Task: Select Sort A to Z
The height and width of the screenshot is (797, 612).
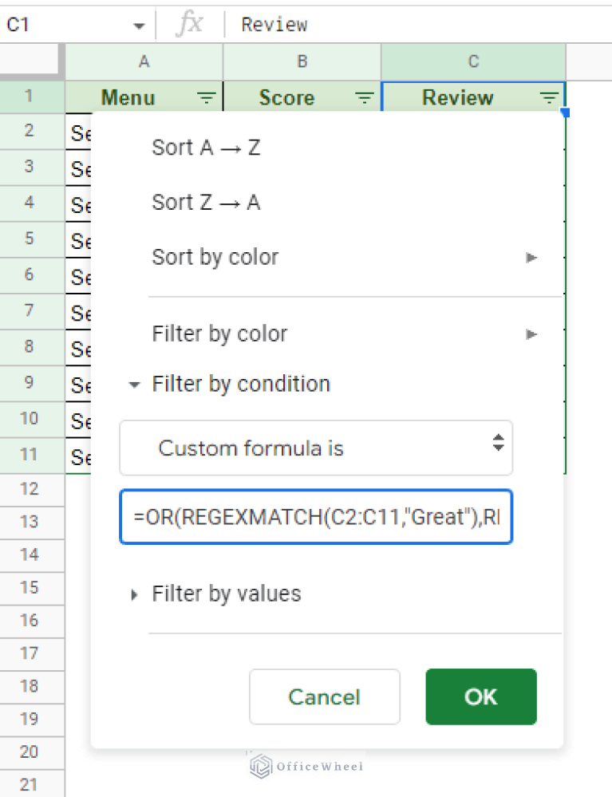Action: pos(205,147)
